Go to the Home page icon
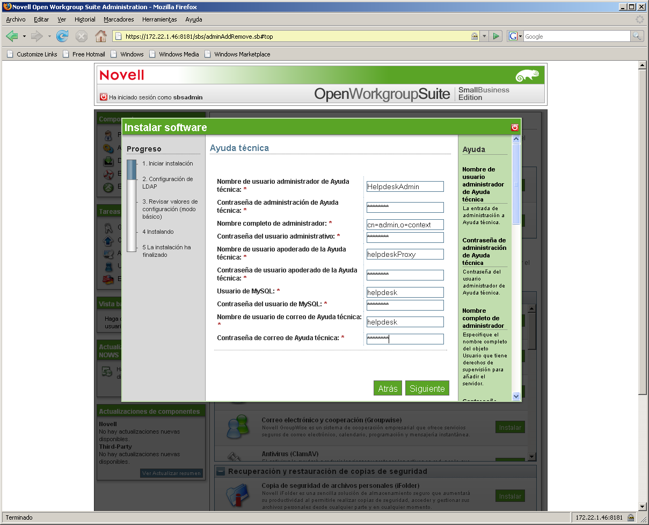 coord(100,36)
